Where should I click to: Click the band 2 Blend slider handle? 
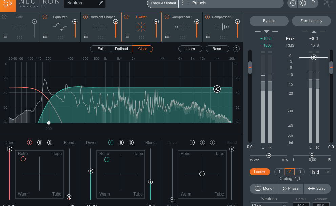point(150,182)
